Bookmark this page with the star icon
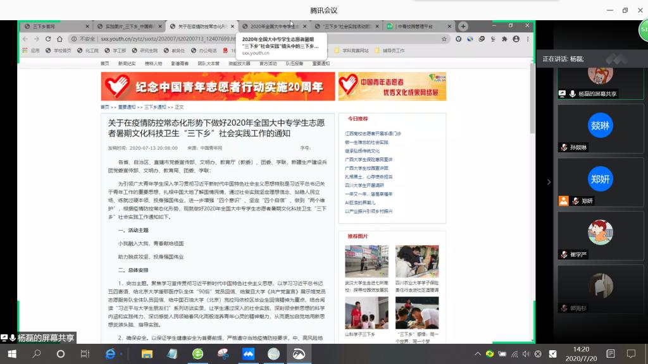The height and width of the screenshot is (364, 648). coord(444,39)
